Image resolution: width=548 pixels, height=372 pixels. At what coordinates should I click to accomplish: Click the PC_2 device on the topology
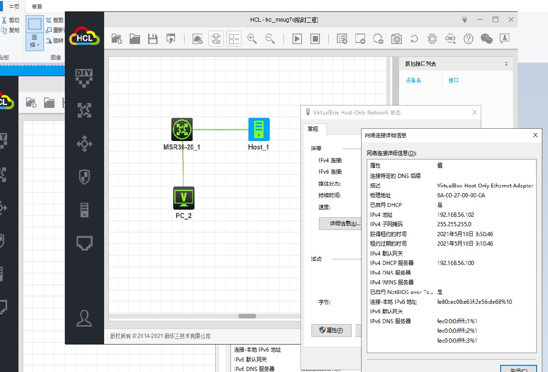point(184,198)
